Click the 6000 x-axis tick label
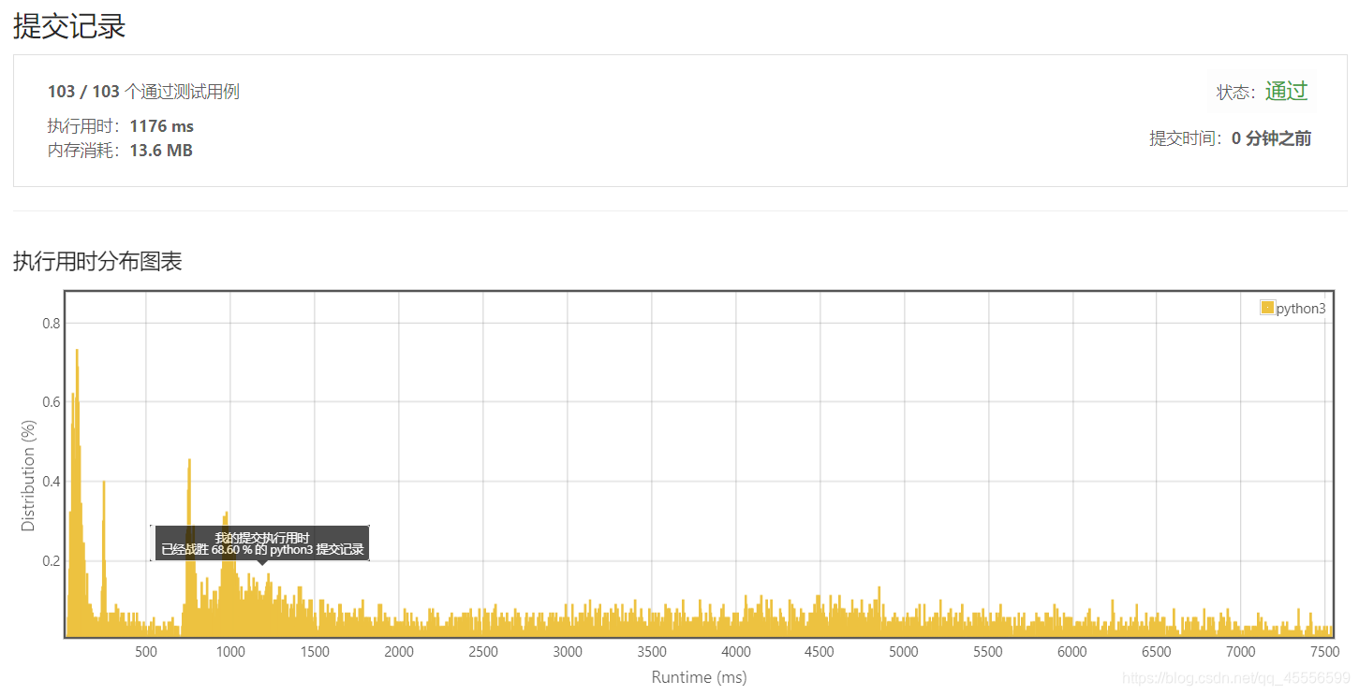 pyautogui.click(x=1072, y=652)
